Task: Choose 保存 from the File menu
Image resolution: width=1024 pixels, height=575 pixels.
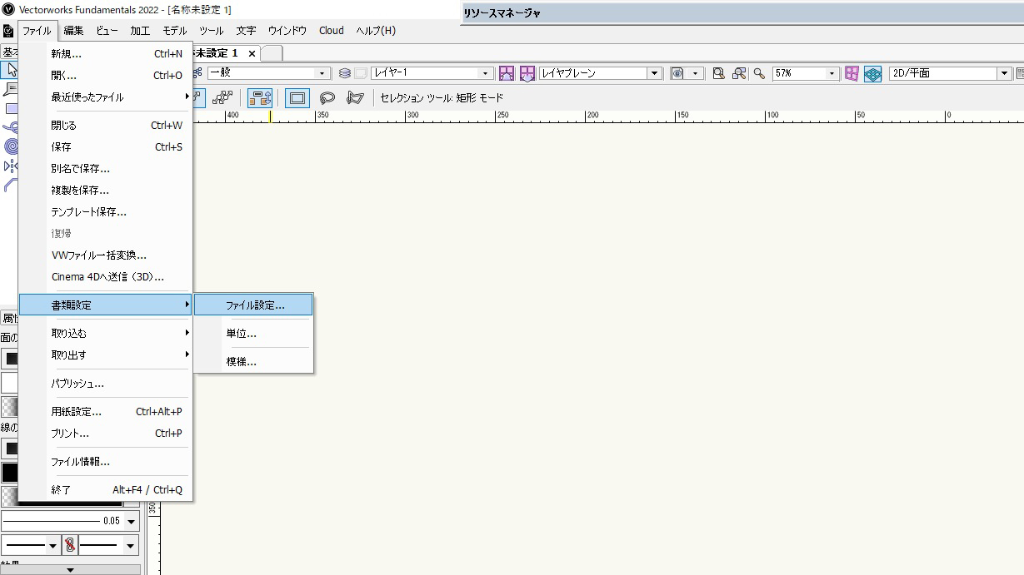Action: point(106,147)
